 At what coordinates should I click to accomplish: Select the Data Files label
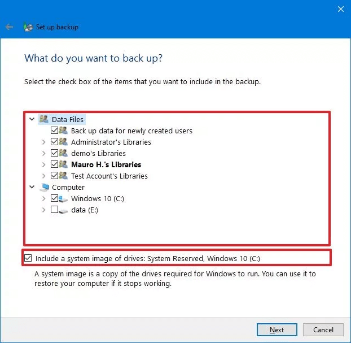point(68,119)
